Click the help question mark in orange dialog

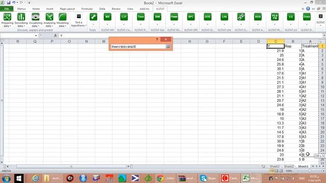click(157, 40)
